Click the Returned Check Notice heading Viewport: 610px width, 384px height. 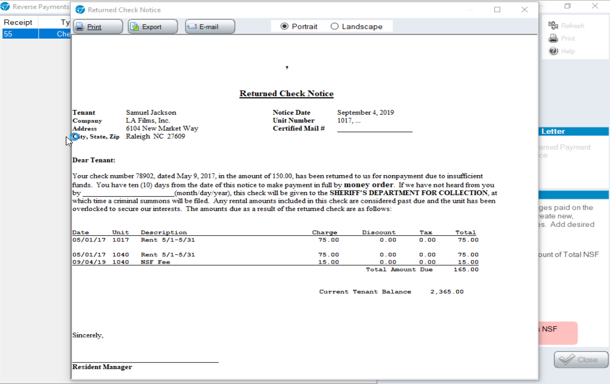click(286, 94)
